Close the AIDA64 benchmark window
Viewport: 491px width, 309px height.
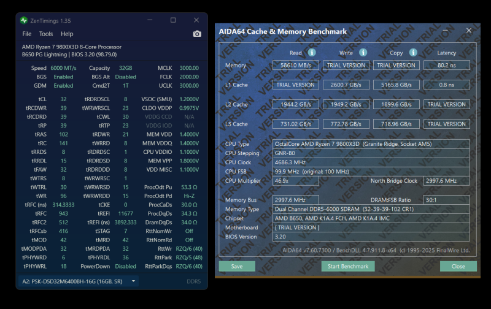point(469,31)
